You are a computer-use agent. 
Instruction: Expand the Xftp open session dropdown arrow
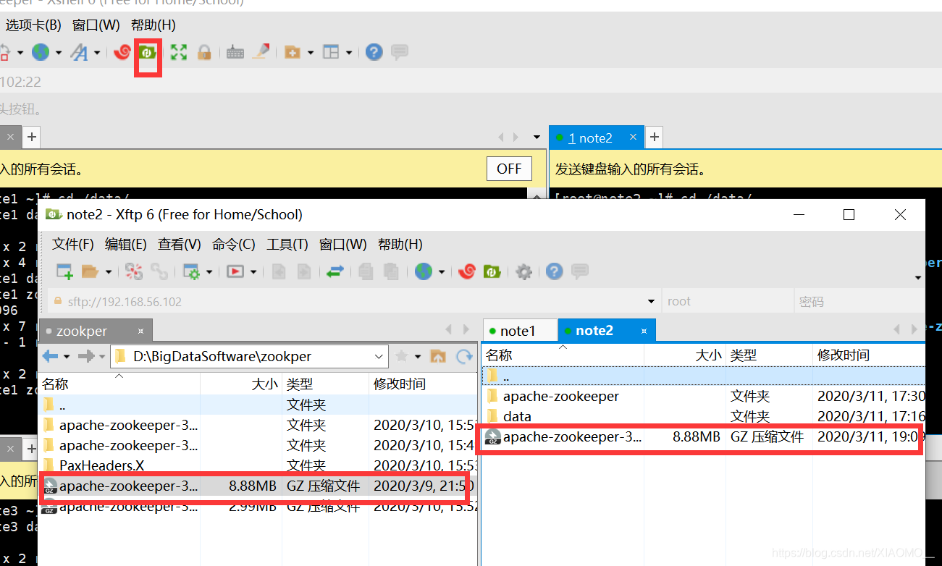(x=109, y=272)
